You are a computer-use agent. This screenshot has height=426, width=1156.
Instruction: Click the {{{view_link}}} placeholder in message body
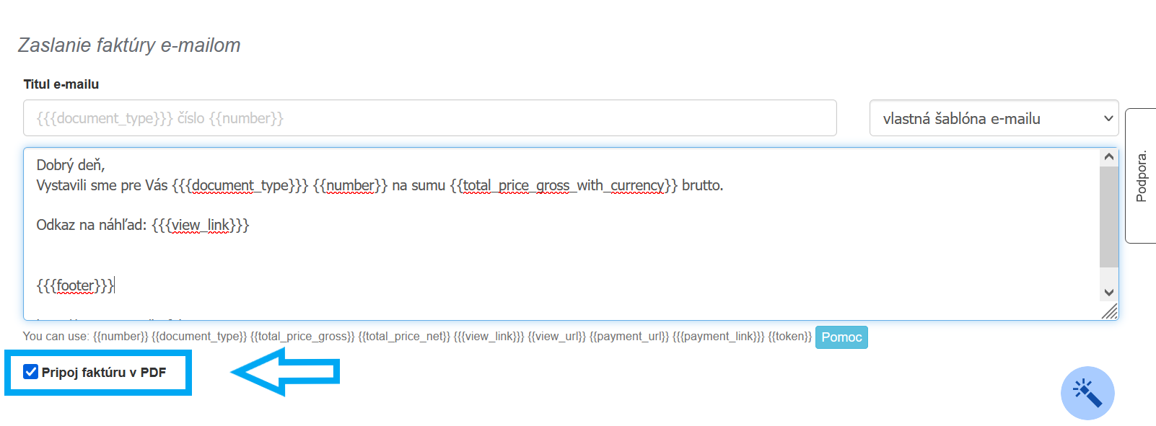point(200,225)
